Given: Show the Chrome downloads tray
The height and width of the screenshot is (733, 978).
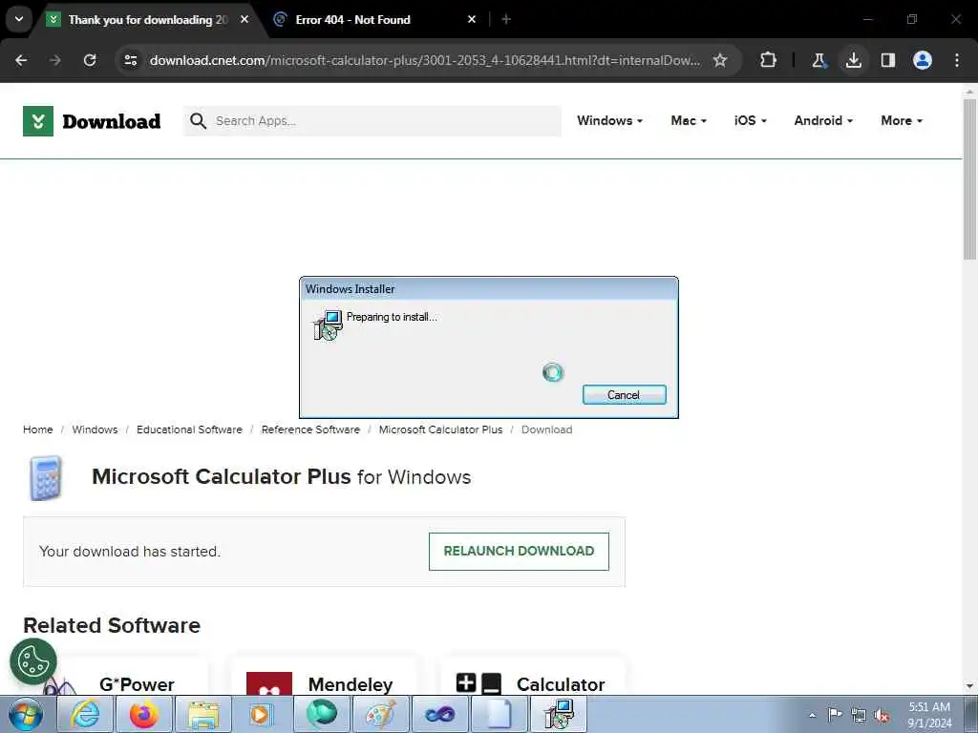Looking at the screenshot, I should [x=853, y=60].
